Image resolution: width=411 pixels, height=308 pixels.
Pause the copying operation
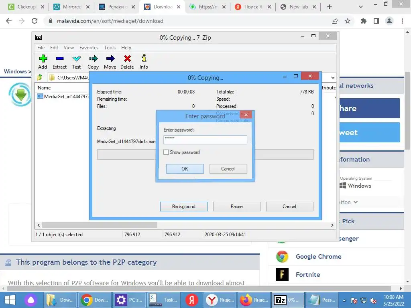click(x=237, y=207)
